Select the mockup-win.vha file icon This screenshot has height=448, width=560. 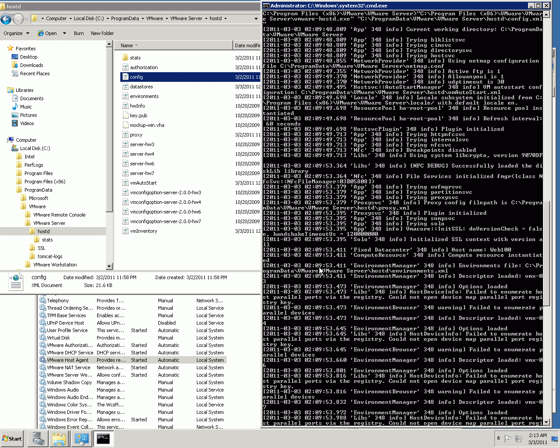pos(125,125)
